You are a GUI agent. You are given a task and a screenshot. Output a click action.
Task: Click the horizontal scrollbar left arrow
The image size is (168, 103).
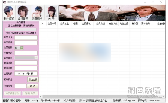click(41, 96)
